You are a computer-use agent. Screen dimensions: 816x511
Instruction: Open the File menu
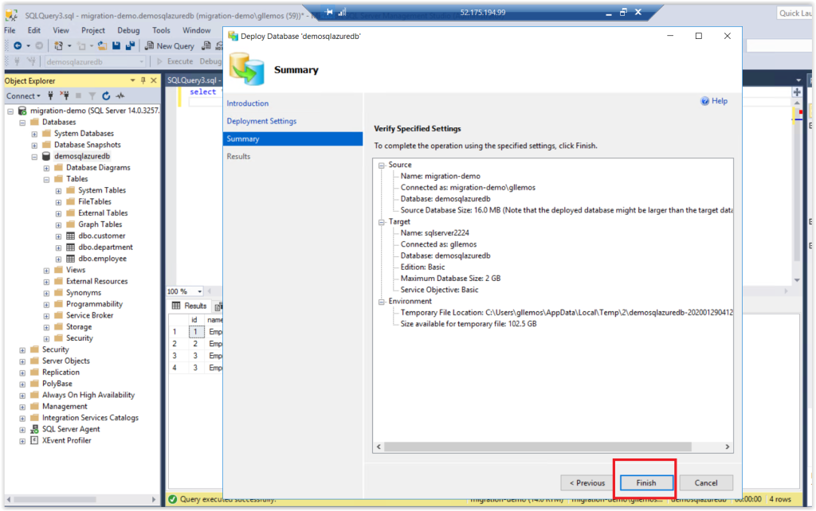10,30
